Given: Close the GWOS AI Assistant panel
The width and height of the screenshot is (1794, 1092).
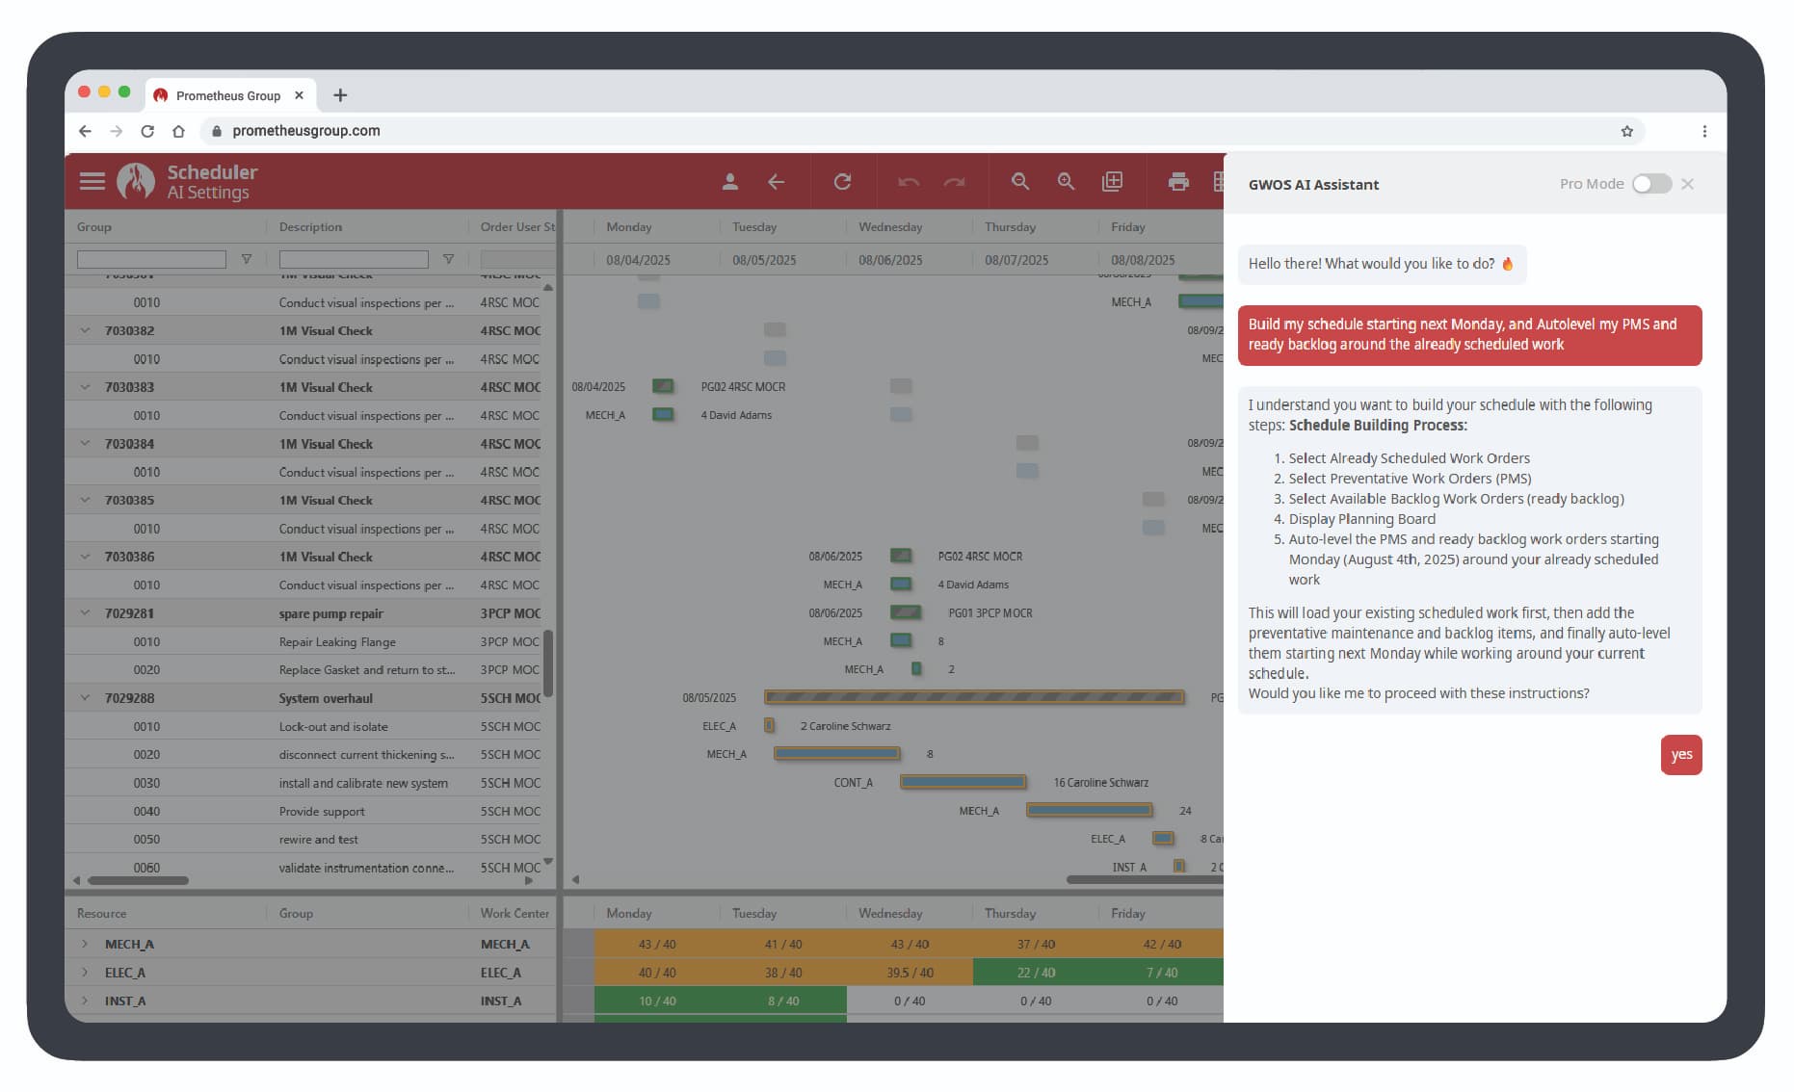Looking at the screenshot, I should coord(1689,183).
